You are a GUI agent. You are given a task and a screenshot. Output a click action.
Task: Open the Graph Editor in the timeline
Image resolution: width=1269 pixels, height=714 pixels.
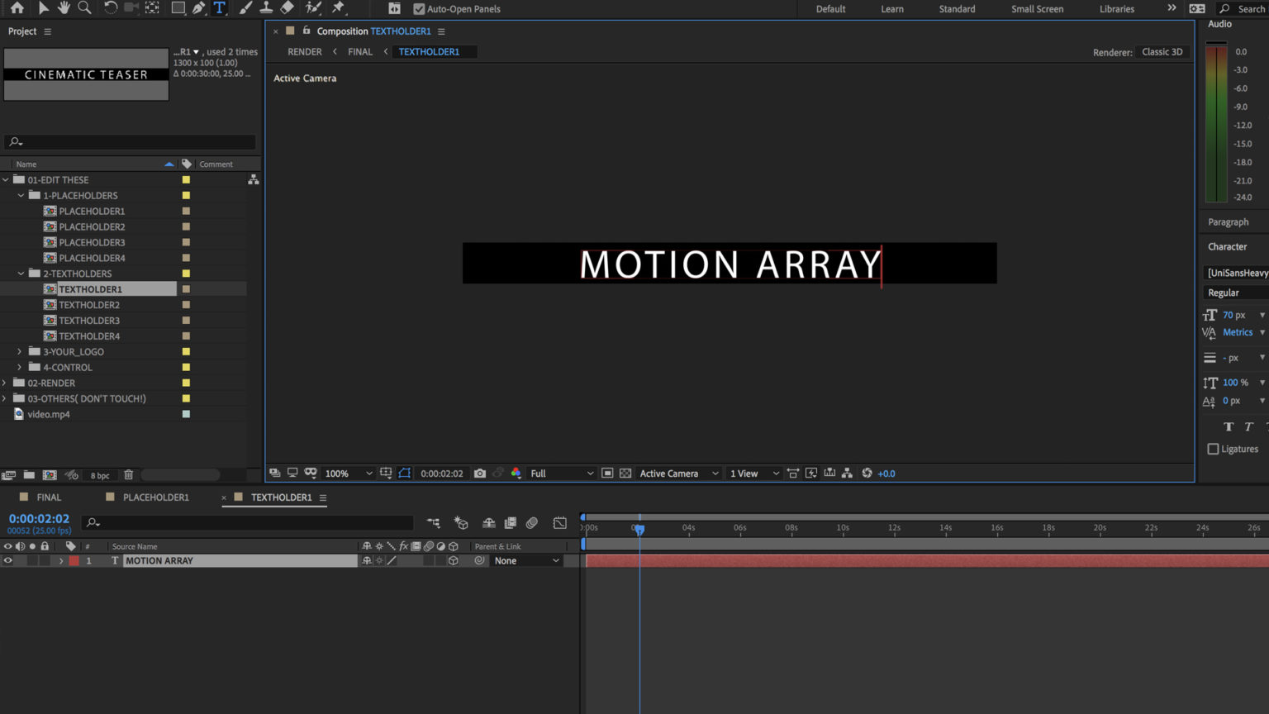tap(559, 522)
